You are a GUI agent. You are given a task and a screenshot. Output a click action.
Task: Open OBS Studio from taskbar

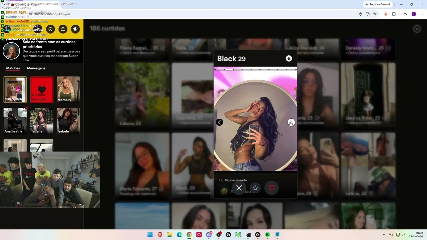219,235
